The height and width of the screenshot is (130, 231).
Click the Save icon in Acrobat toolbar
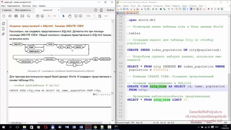point(4,16)
